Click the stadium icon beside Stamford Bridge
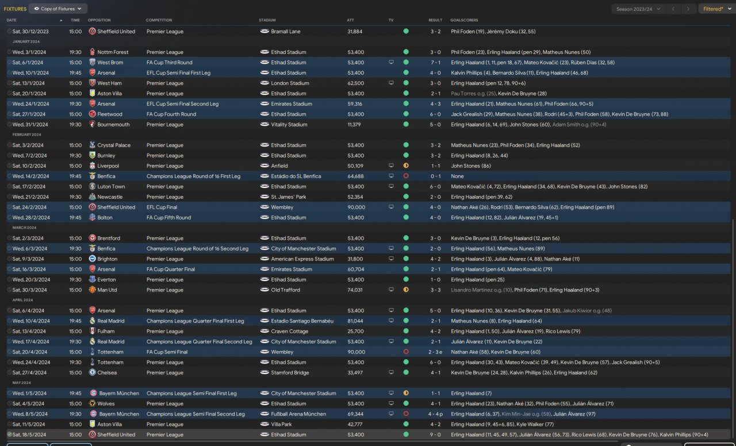 point(264,373)
